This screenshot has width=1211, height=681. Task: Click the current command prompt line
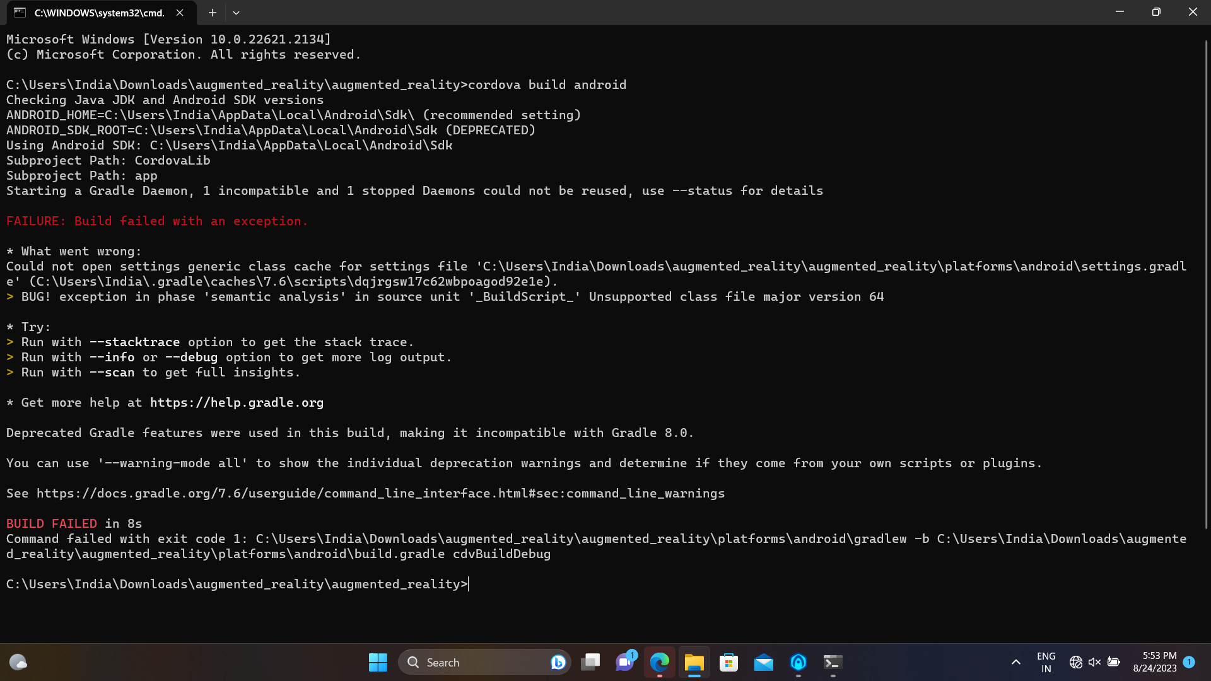point(237,585)
